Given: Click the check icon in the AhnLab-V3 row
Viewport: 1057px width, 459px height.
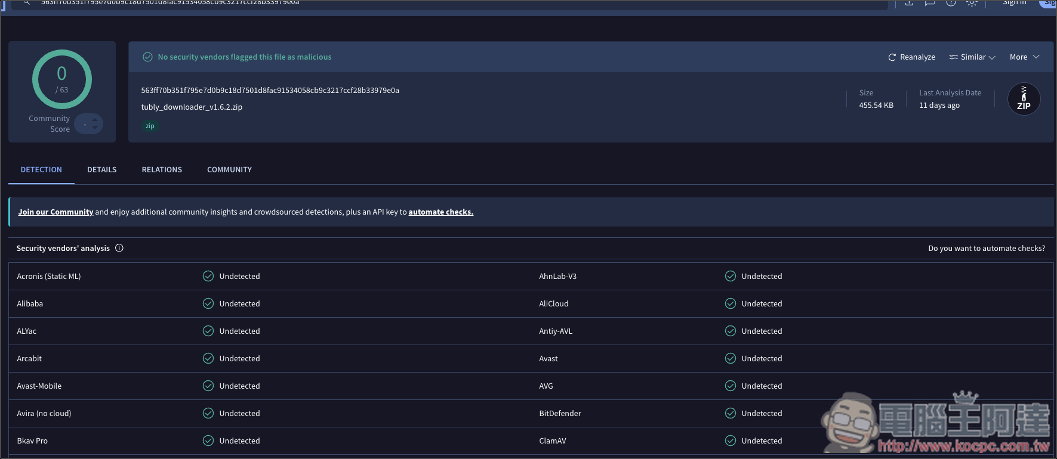Looking at the screenshot, I should coord(731,276).
